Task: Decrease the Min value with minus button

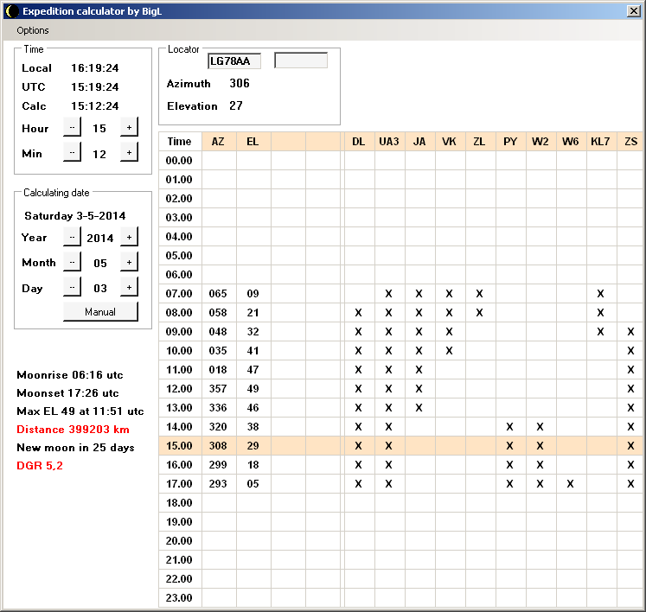Action: (72, 152)
